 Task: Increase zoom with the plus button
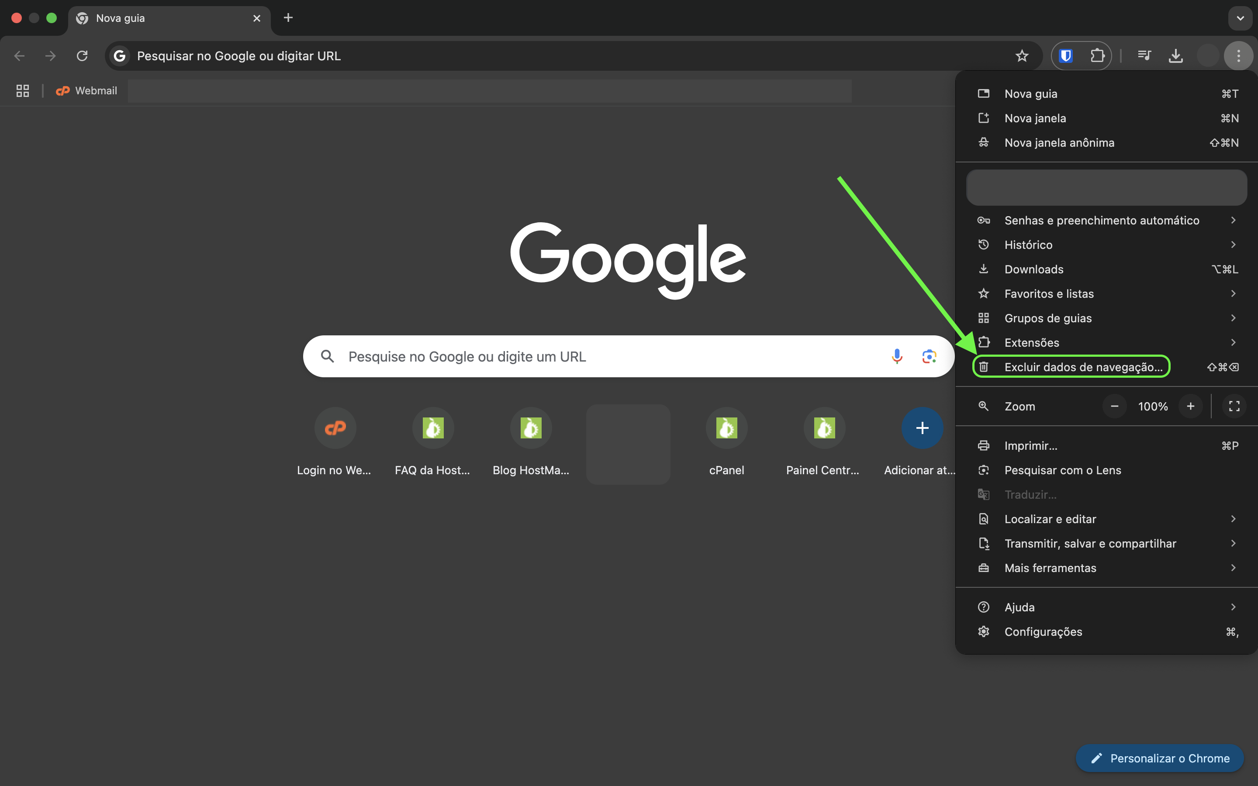[x=1190, y=407]
